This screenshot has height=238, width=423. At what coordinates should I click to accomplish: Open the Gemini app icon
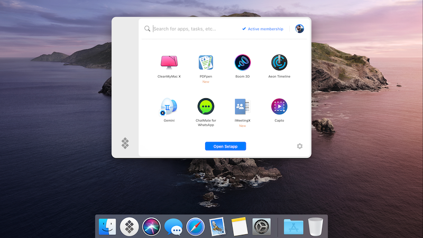[x=169, y=107]
